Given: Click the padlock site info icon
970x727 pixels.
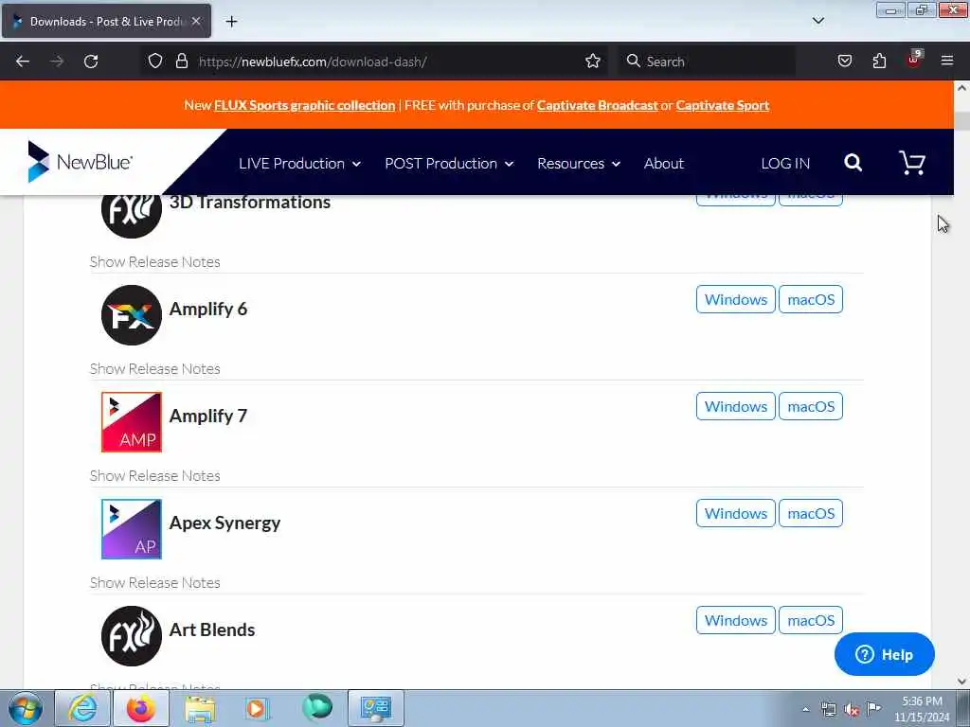Looking at the screenshot, I should 181,62.
